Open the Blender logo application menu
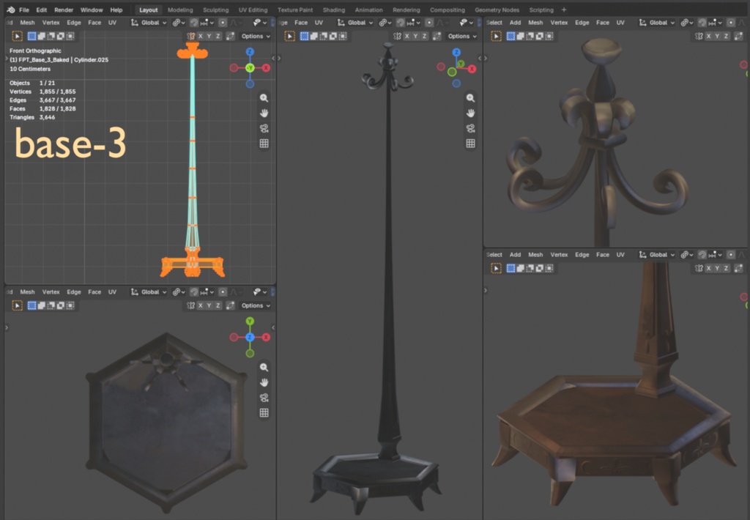 [11, 10]
